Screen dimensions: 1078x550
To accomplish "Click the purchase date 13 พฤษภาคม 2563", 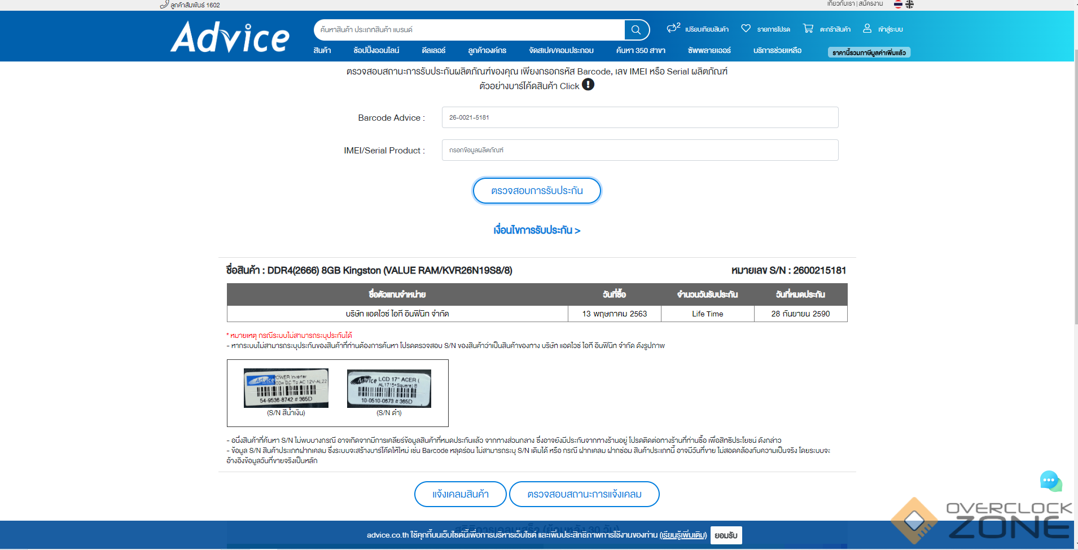I will [x=615, y=314].
